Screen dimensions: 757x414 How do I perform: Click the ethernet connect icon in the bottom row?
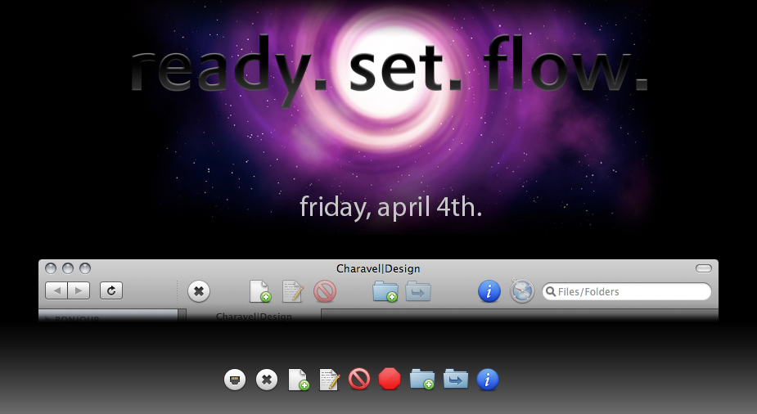click(x=235, y=380)
